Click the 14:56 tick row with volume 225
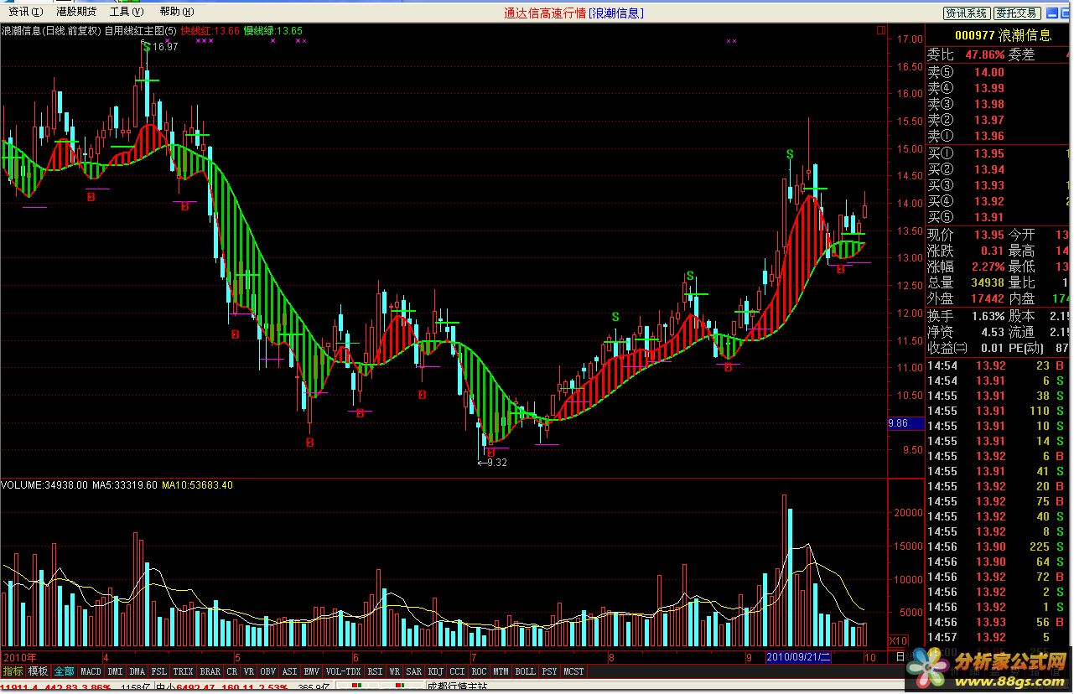Screen dimensions: 1074x694 tap(999, 546)
